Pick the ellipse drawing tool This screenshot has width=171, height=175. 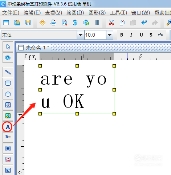click(8, 94)
